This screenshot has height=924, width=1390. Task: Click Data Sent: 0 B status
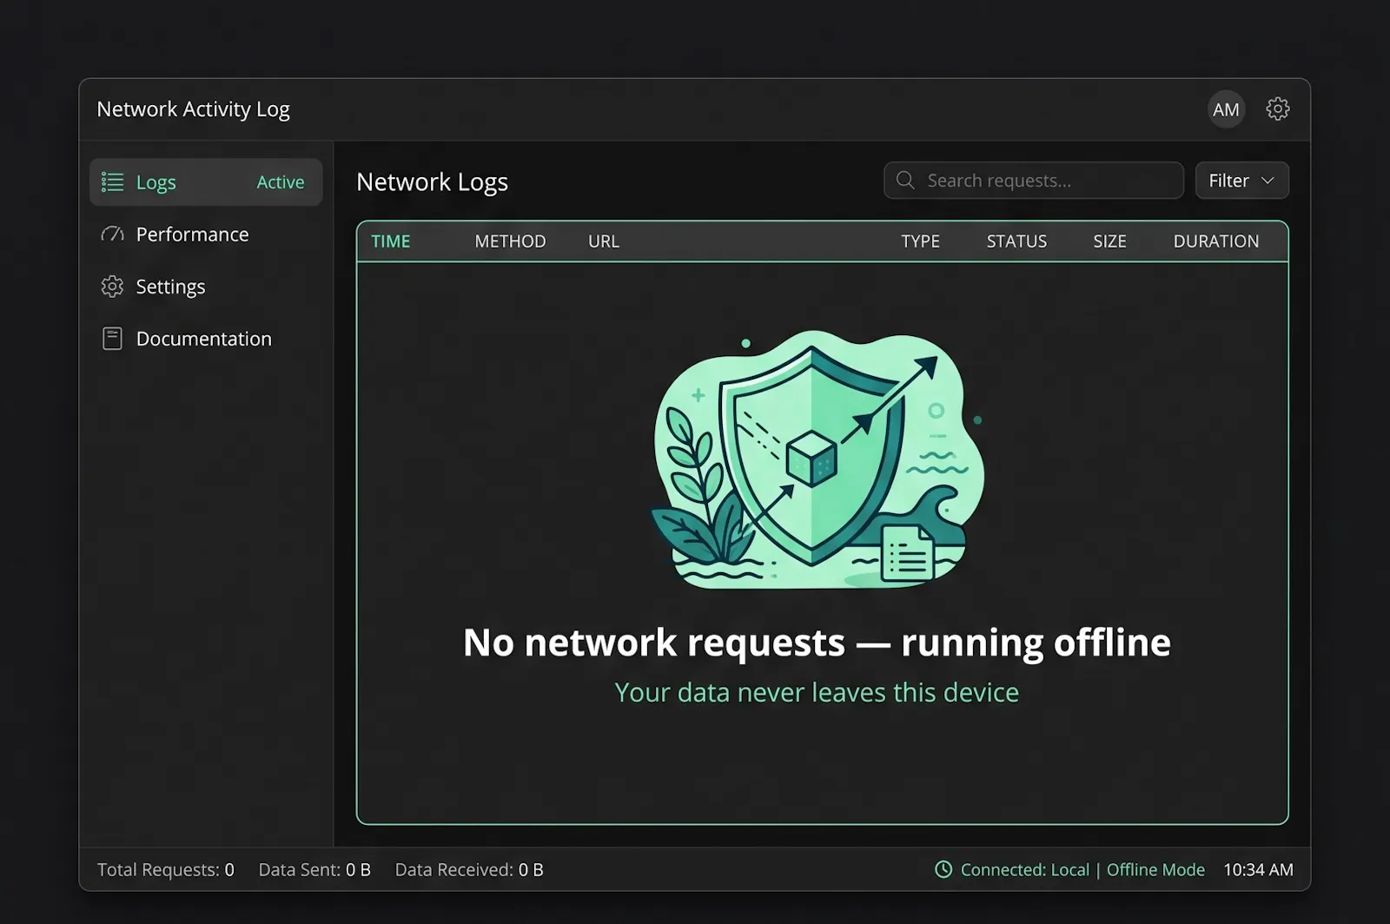314,869
